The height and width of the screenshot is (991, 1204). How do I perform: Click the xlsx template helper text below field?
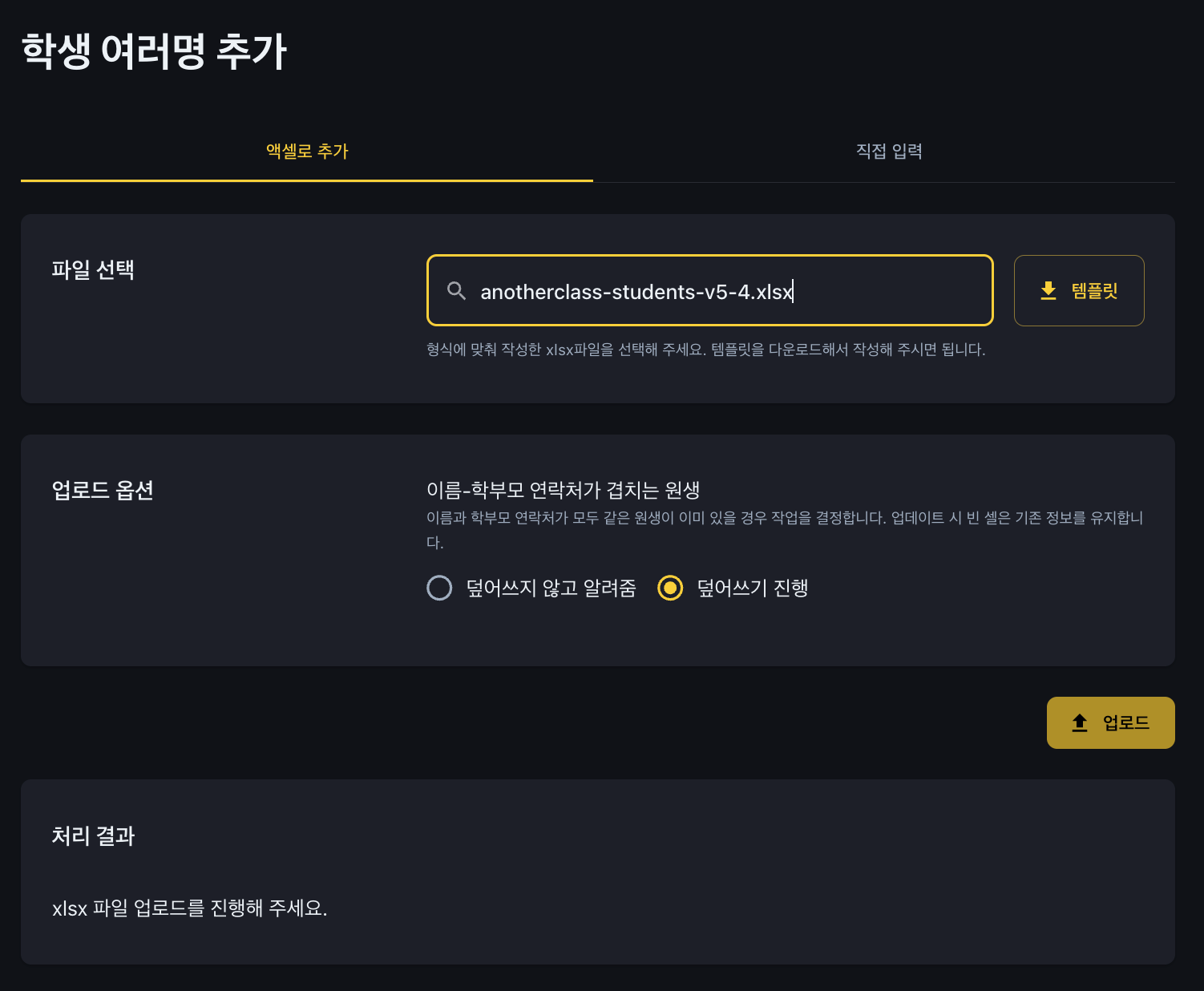[706, 350]
